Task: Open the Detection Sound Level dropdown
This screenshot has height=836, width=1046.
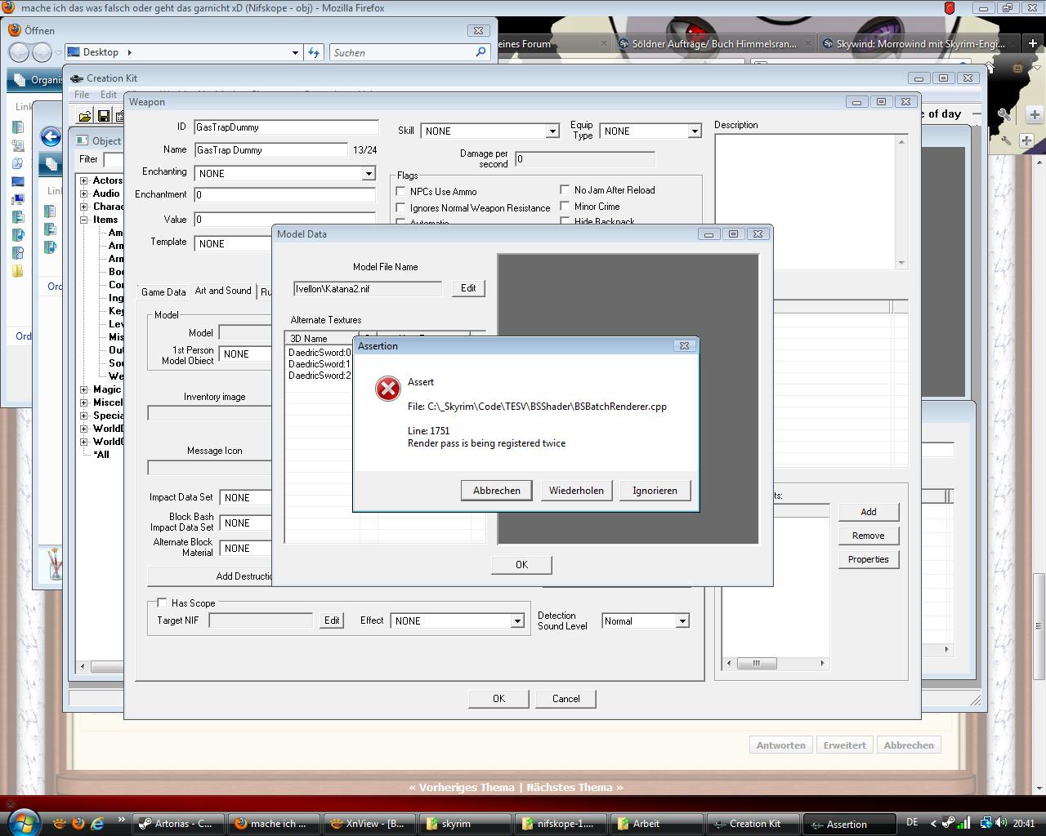Action: [682, 621]
